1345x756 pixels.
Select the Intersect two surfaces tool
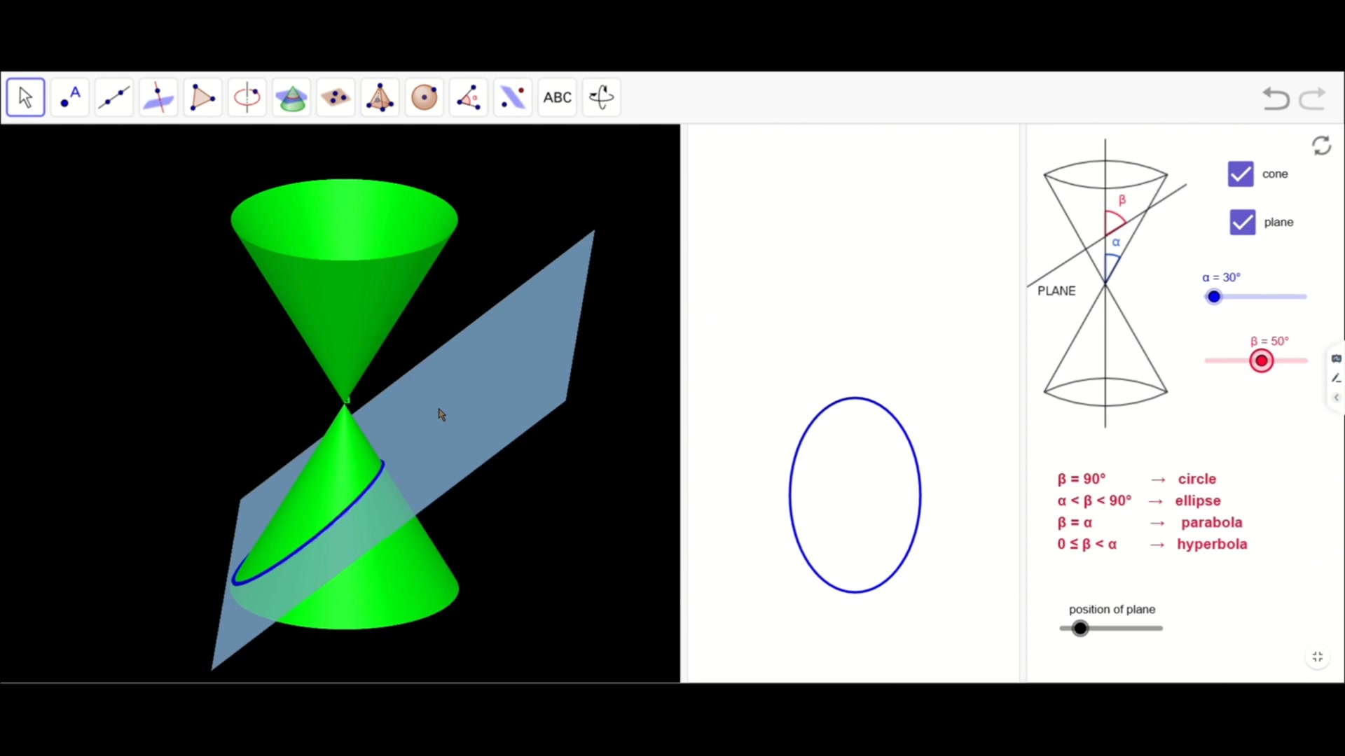point(291,97)
